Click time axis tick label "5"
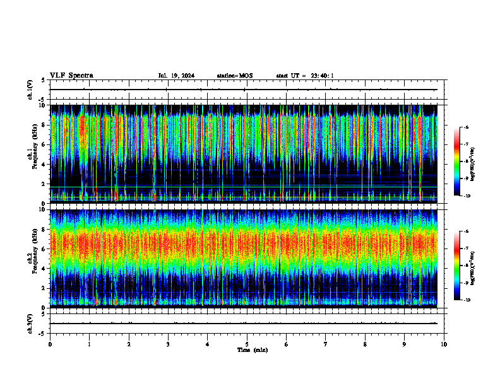This screenshot has height=386, width=500. (247, 344)
